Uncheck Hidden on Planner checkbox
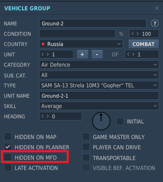 pos(8,147)
